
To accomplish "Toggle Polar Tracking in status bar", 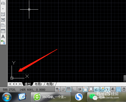I will (79, 89).
